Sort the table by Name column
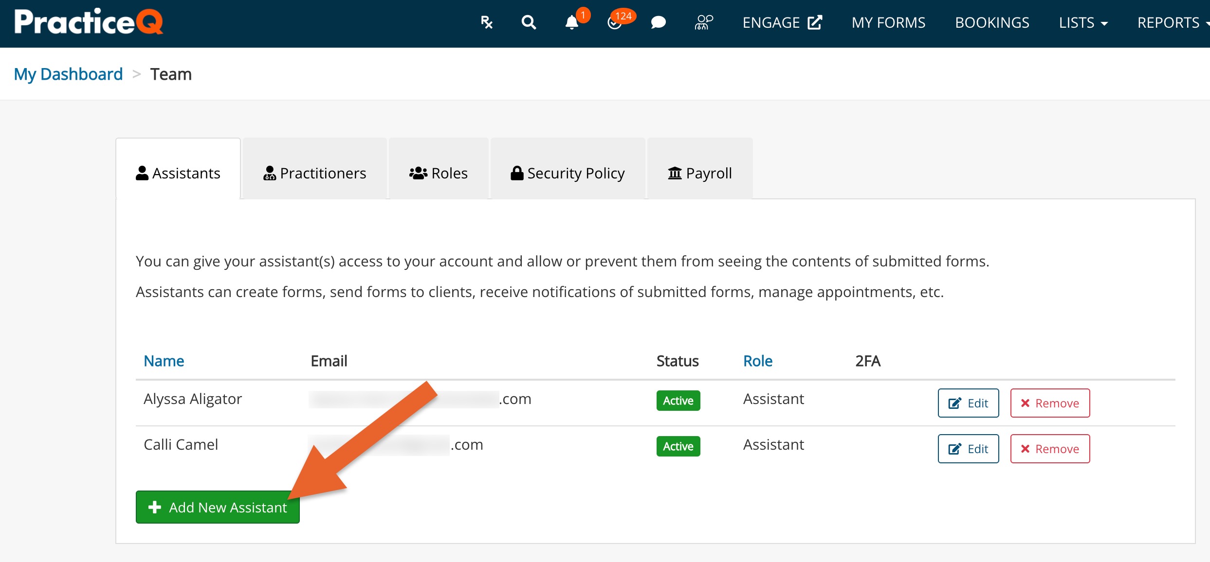 click(164, 361)
